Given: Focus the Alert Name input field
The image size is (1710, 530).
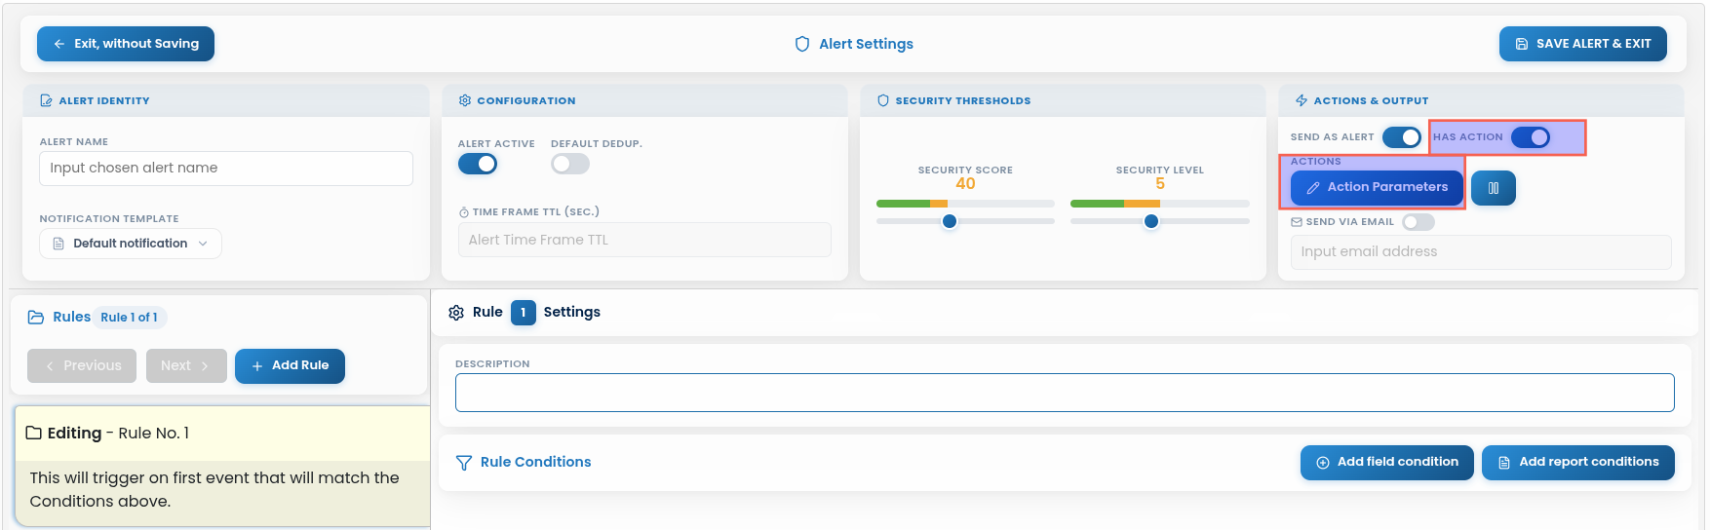Looking at the screenshot, I should 226,169.
